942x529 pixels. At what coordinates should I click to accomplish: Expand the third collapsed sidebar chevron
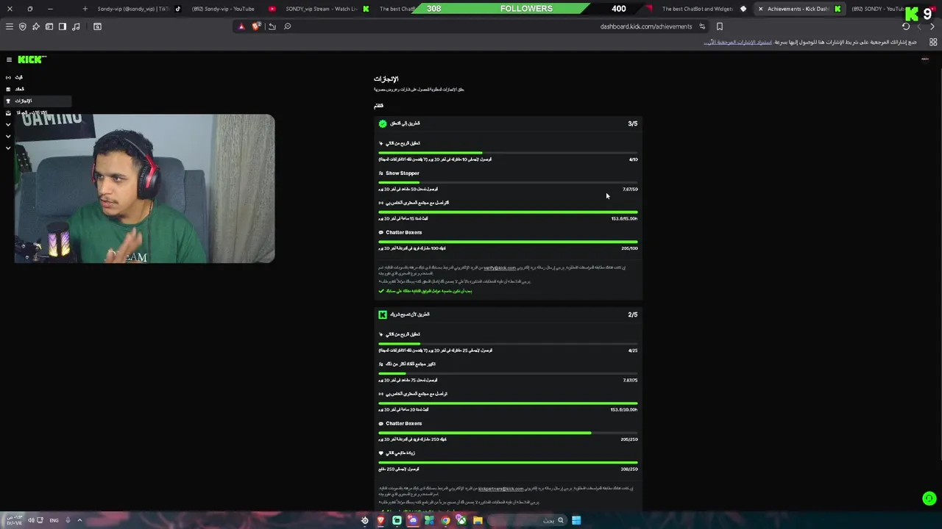click(x=8, y=148)
